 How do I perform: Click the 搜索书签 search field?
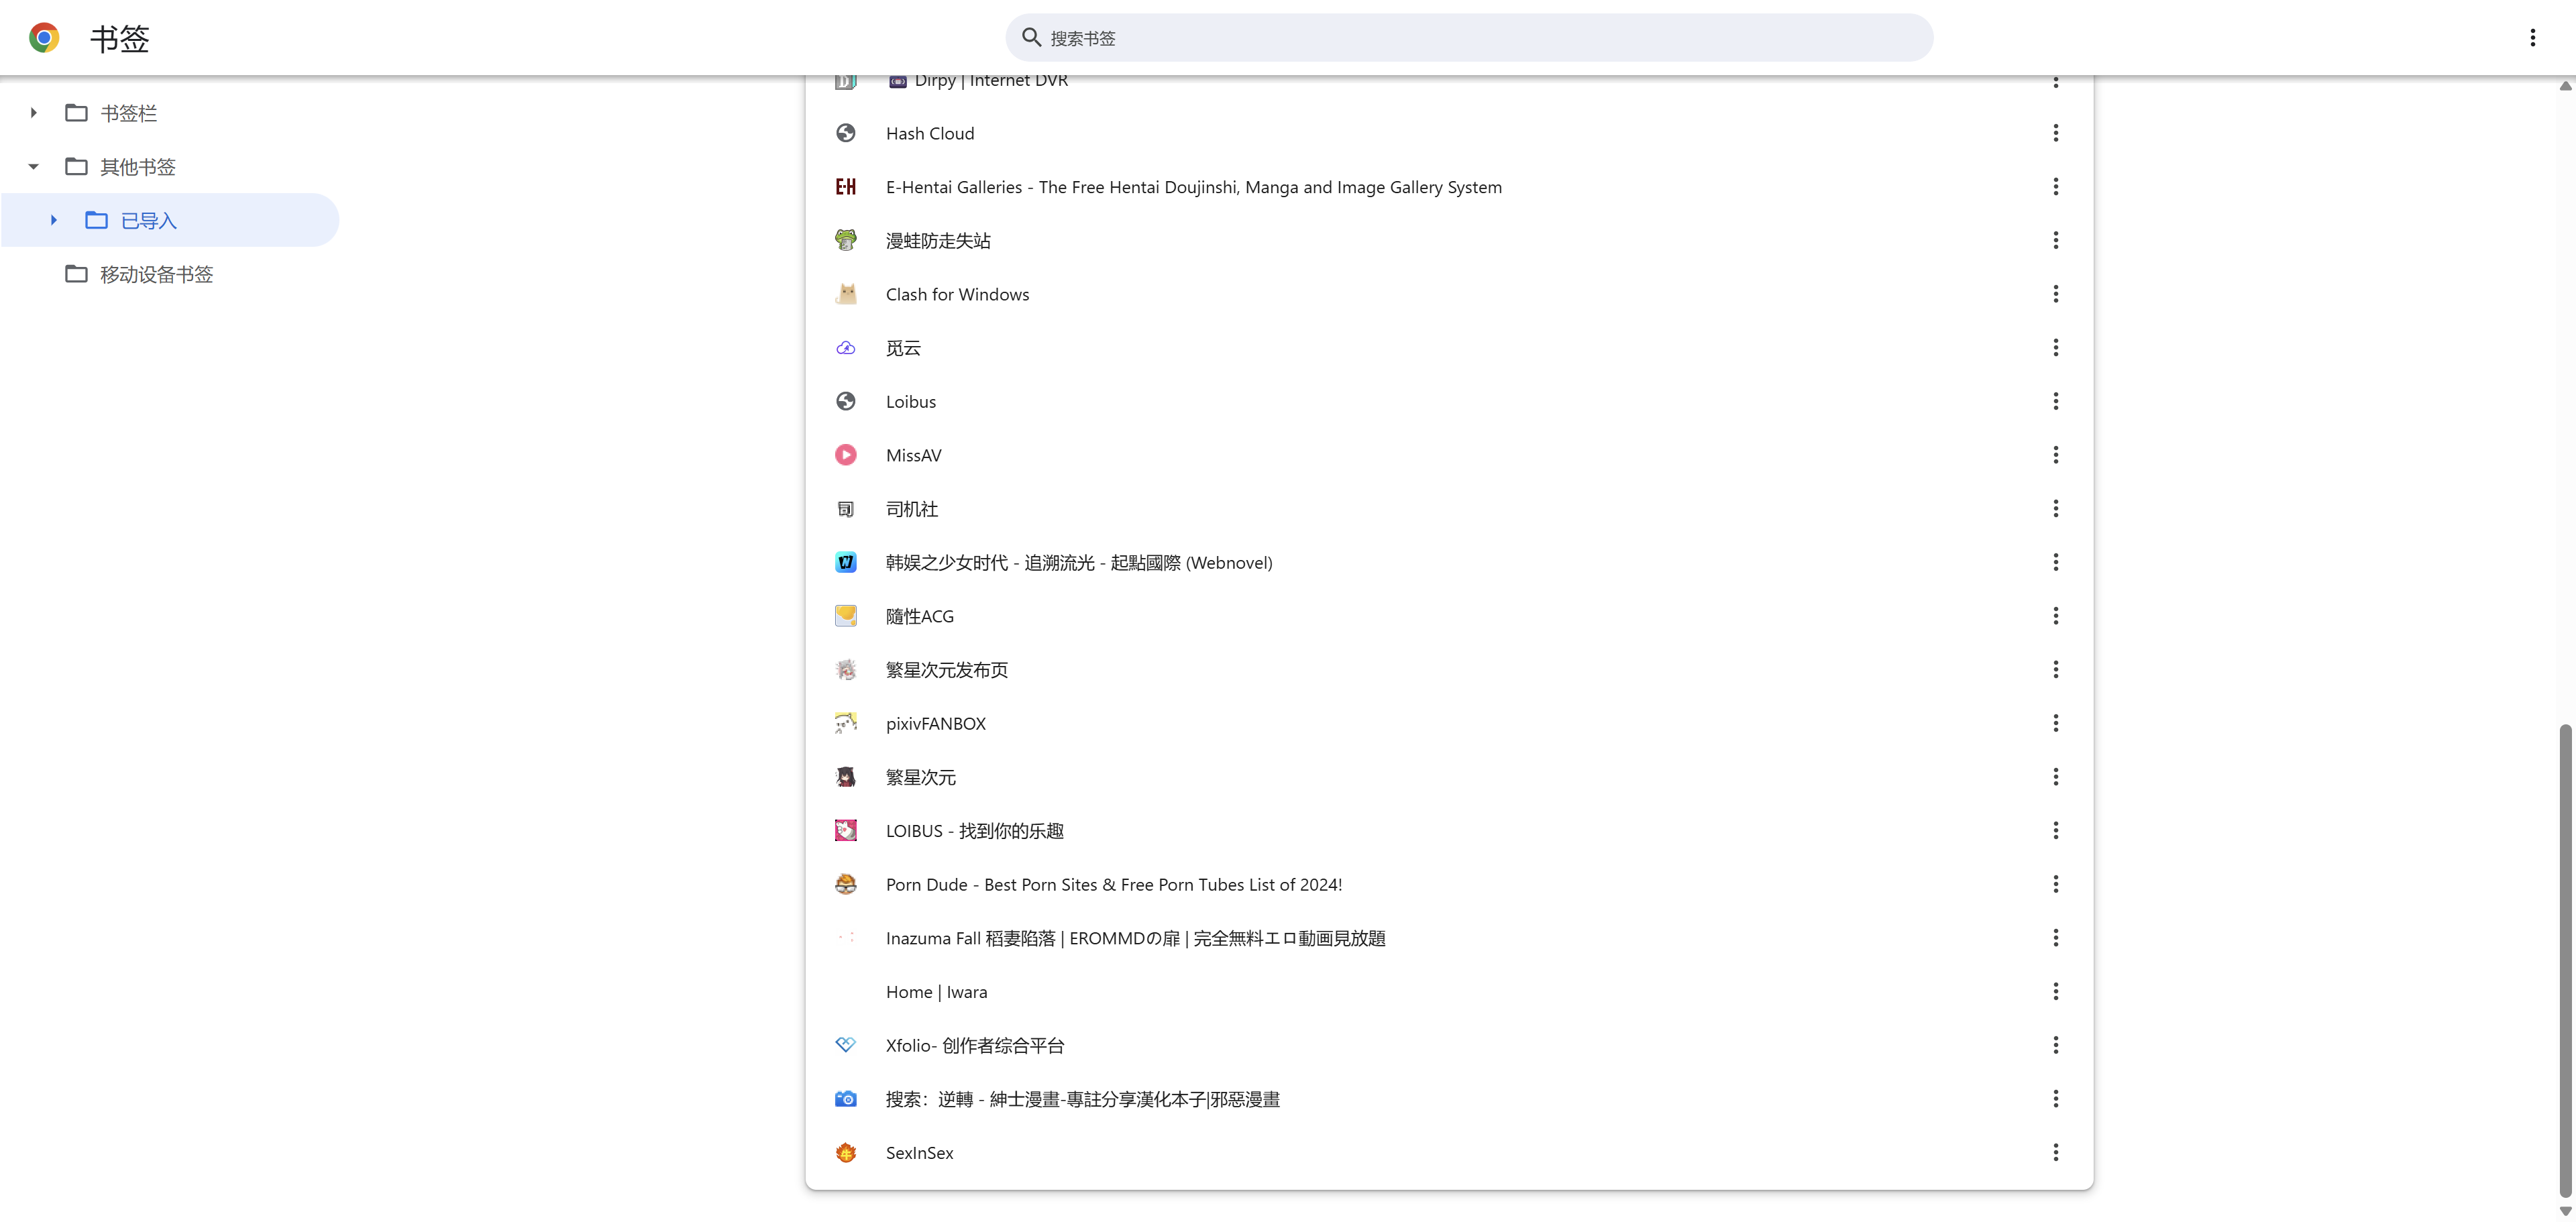point(1469,38)
